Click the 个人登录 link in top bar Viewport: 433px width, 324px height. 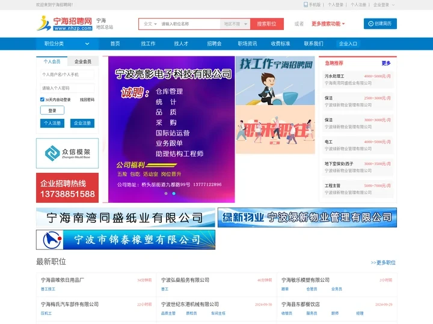click(x=336, y=5)
